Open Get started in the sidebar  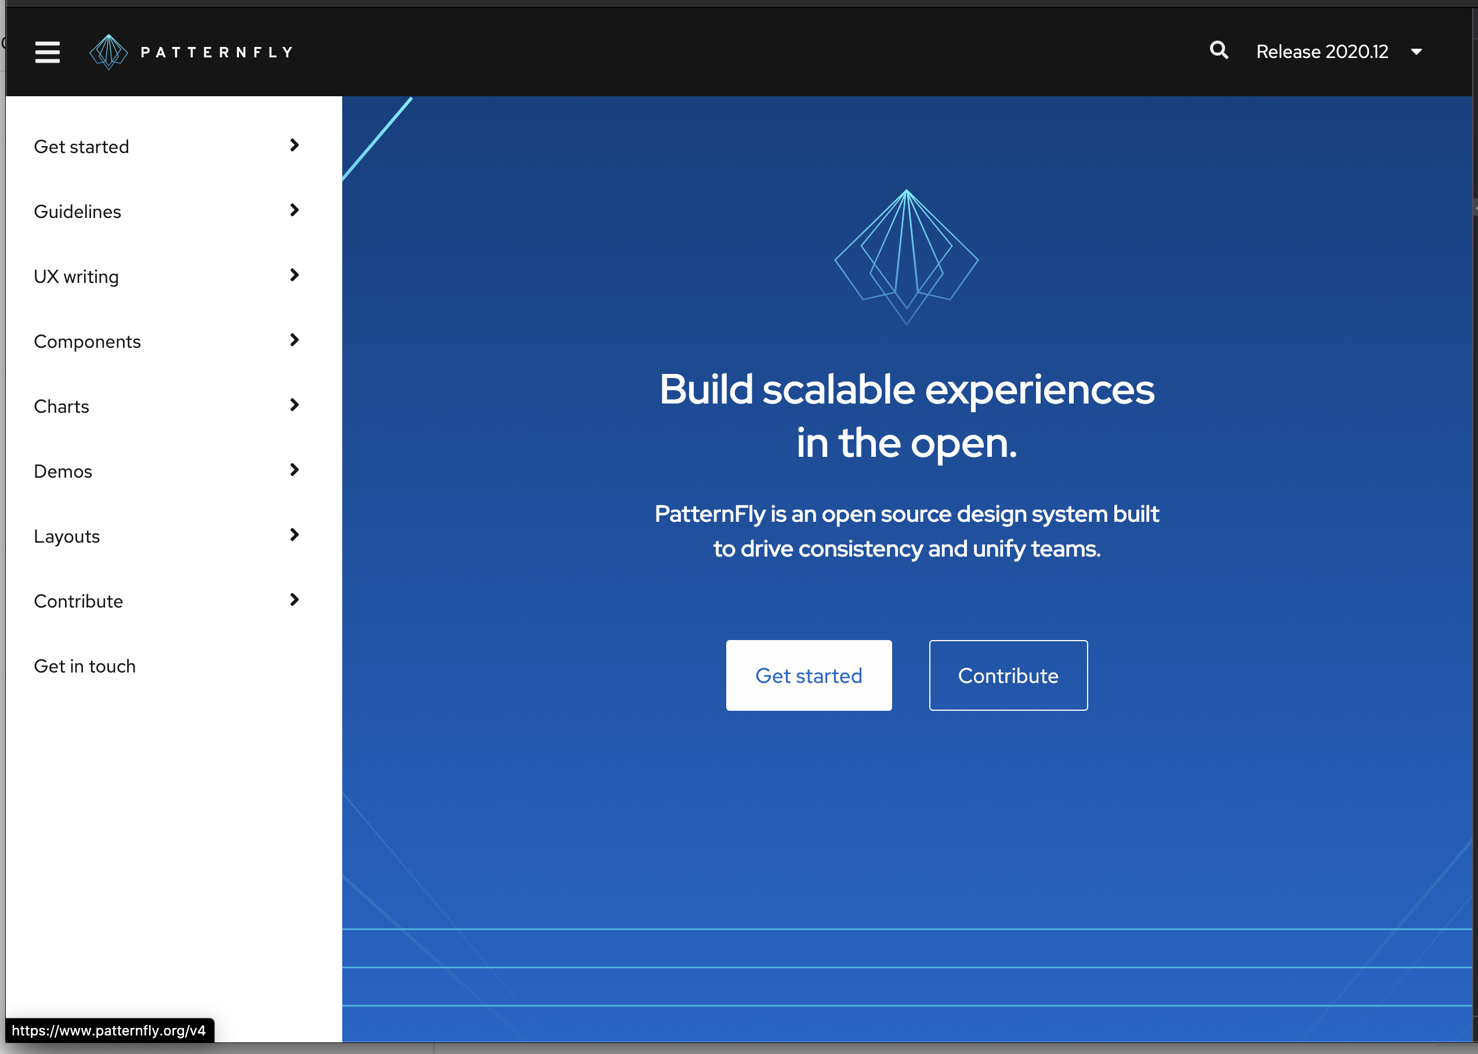(x=81, y=147)
